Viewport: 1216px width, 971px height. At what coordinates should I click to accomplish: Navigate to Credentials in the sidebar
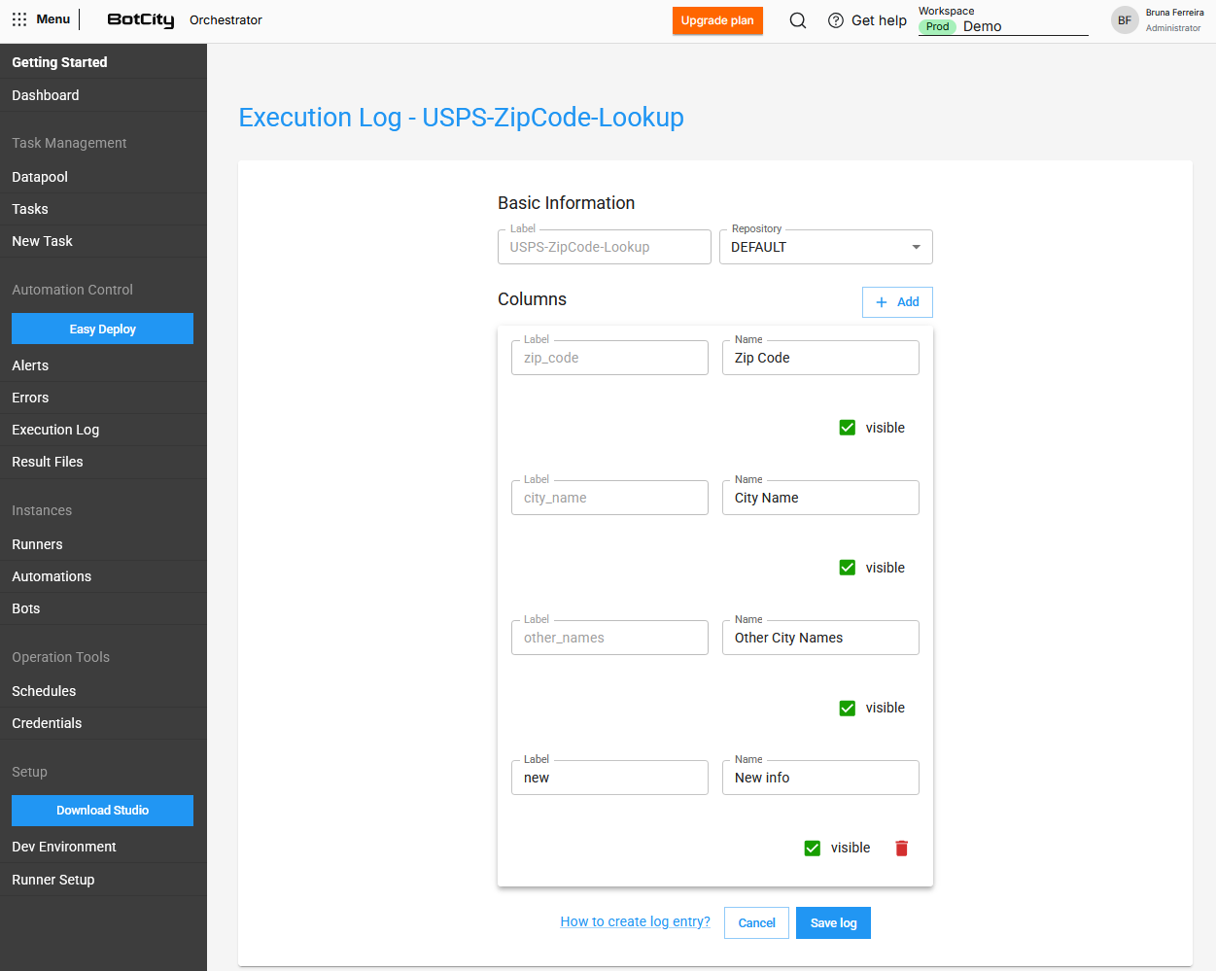pyautogui.click(x=47, y=723)
